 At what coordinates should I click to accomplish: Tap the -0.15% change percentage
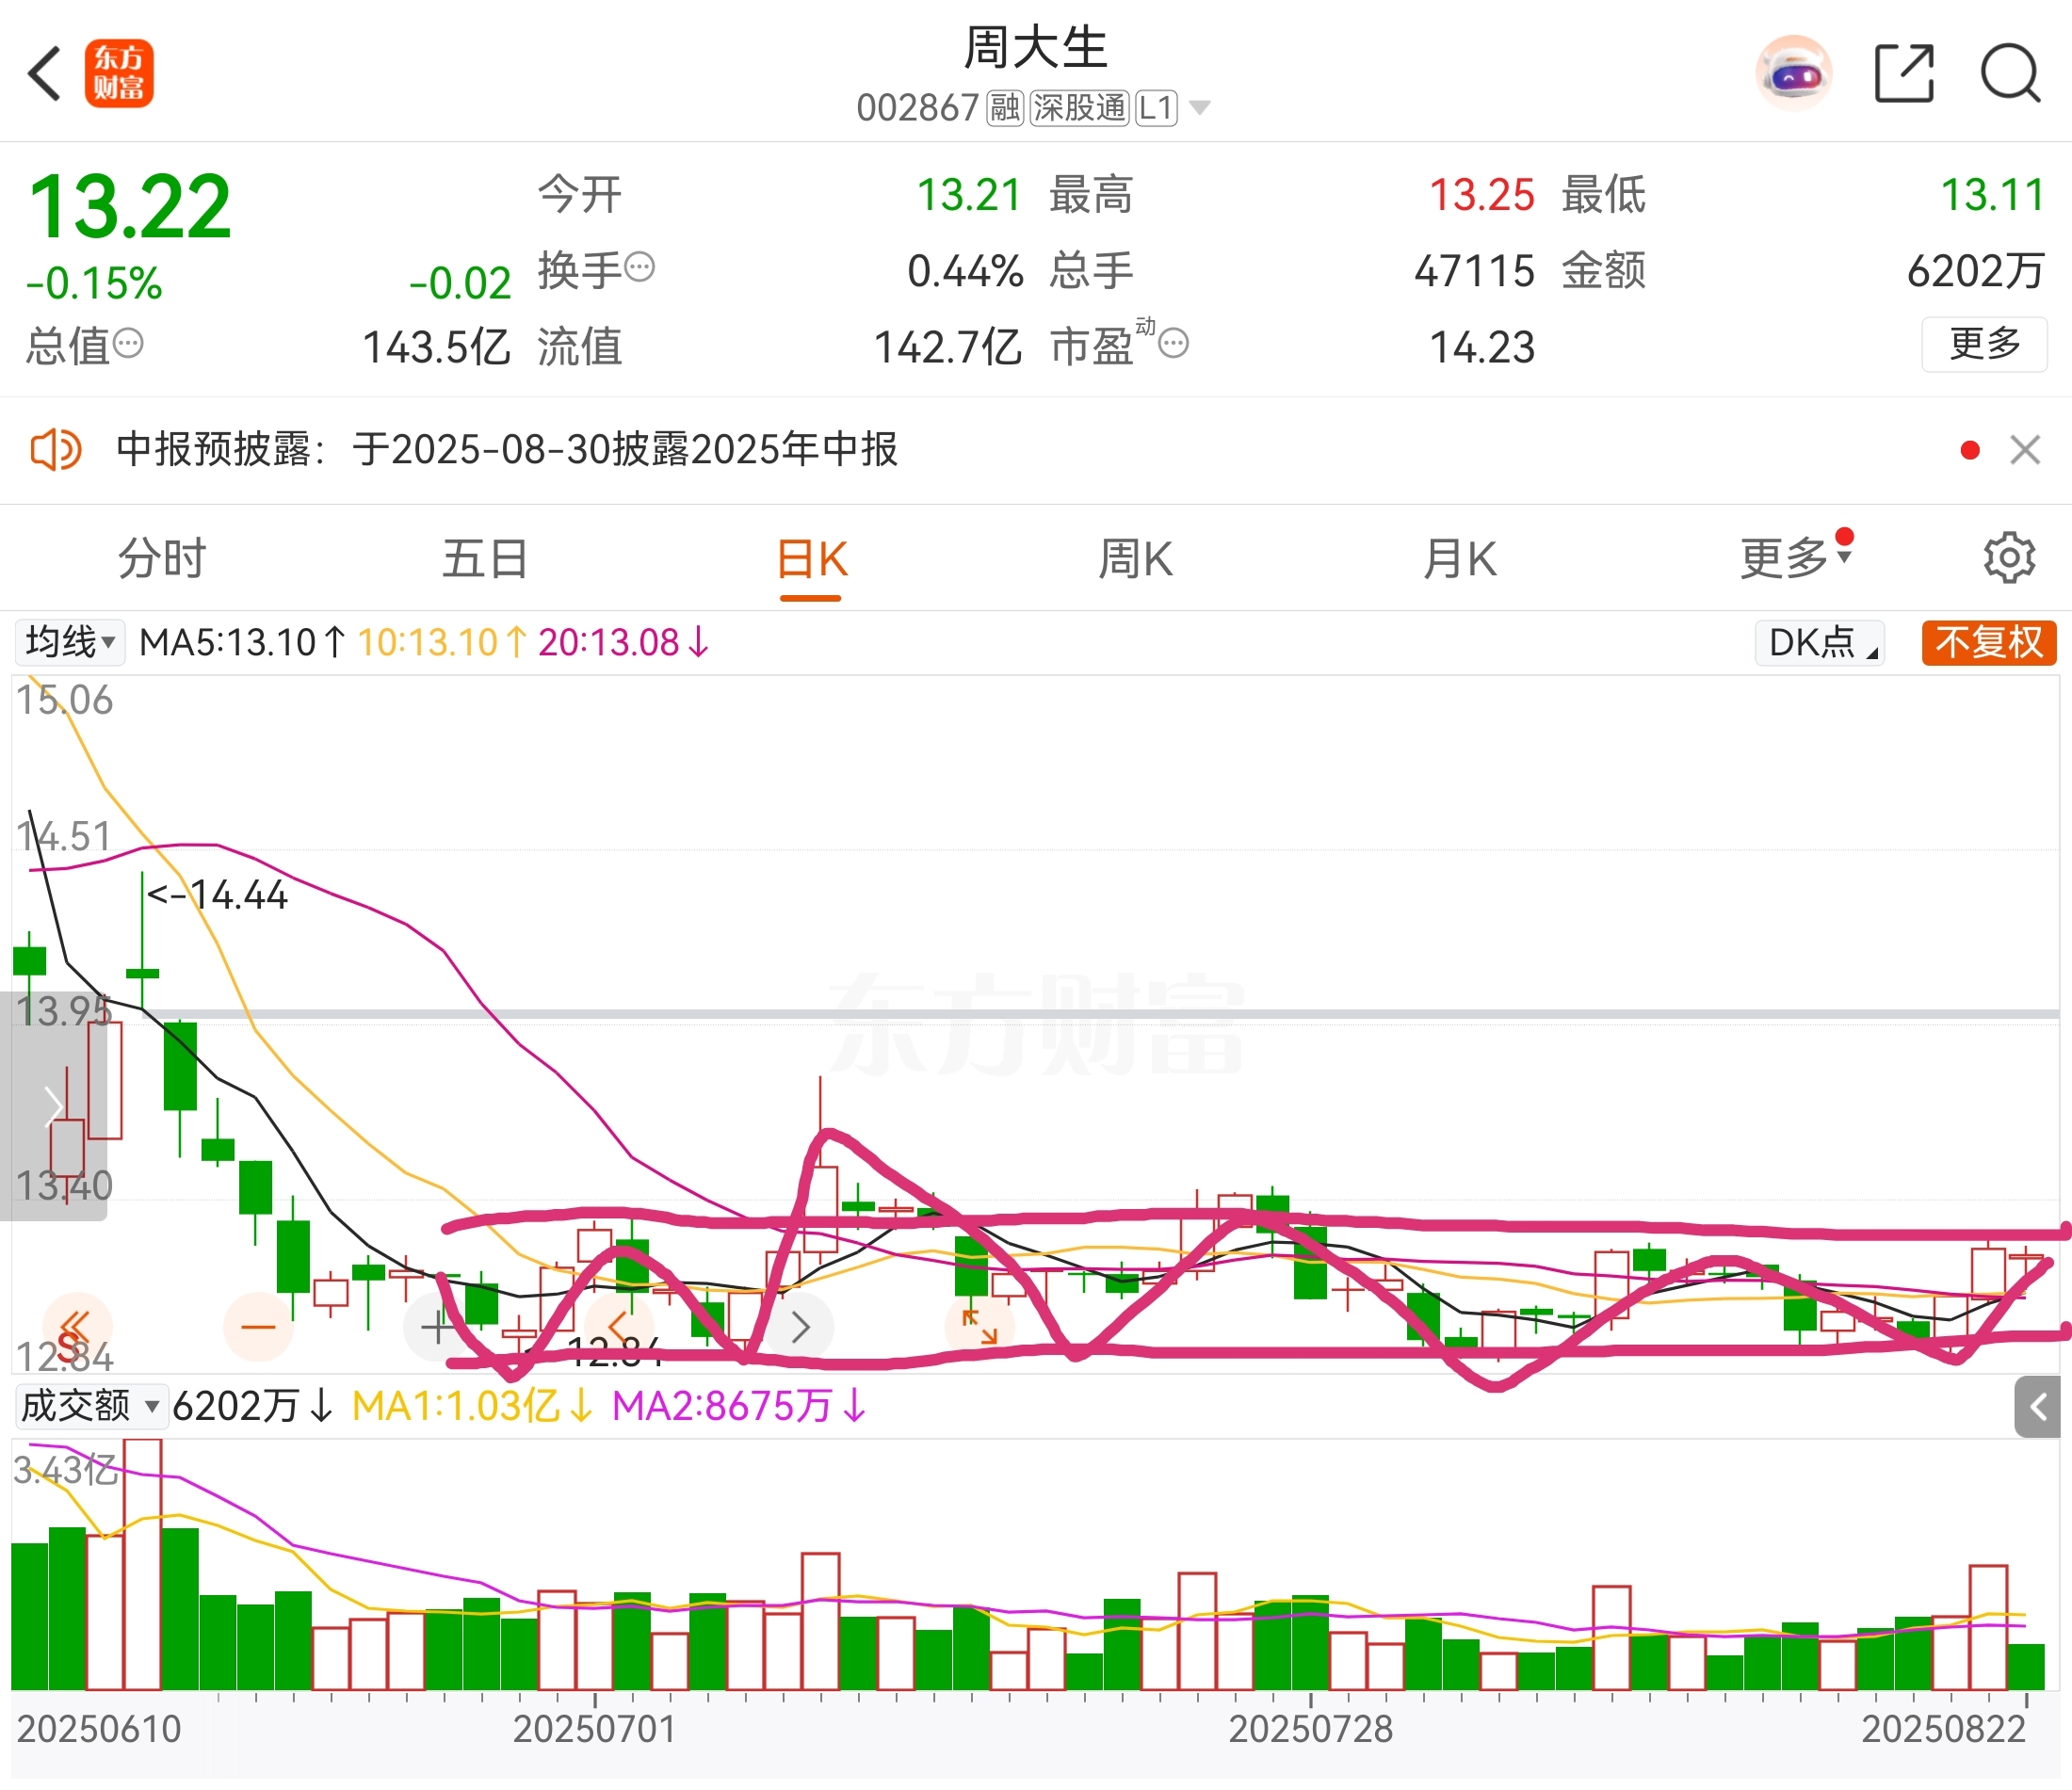(94, 284)
